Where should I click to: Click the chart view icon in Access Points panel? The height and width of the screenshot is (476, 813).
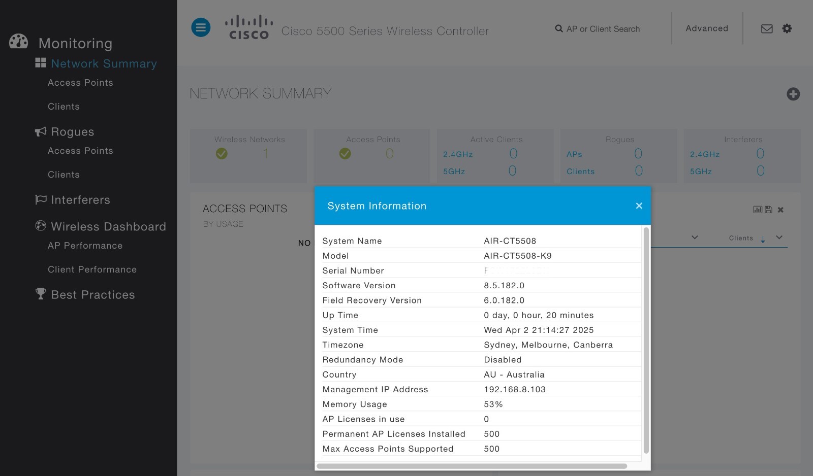click(x=758, y=210)
